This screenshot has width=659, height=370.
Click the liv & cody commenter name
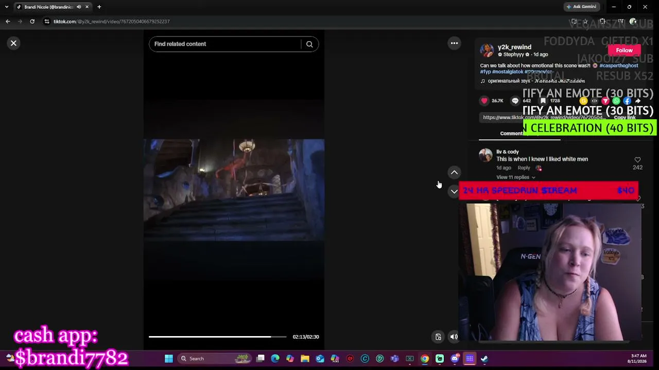tap(508, 152)
